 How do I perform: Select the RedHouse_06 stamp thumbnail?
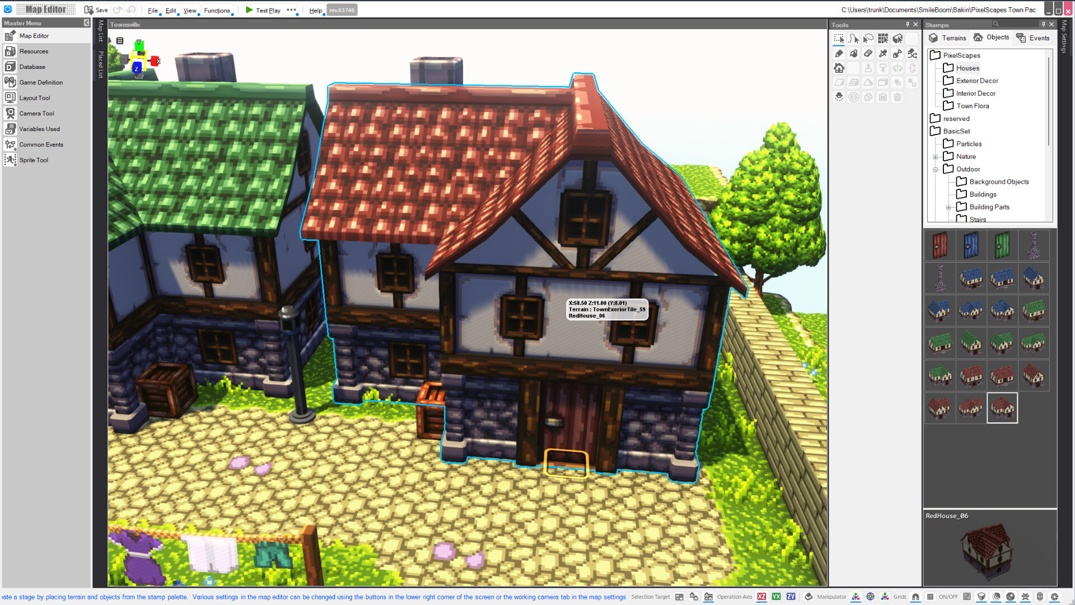(1002, 408)
